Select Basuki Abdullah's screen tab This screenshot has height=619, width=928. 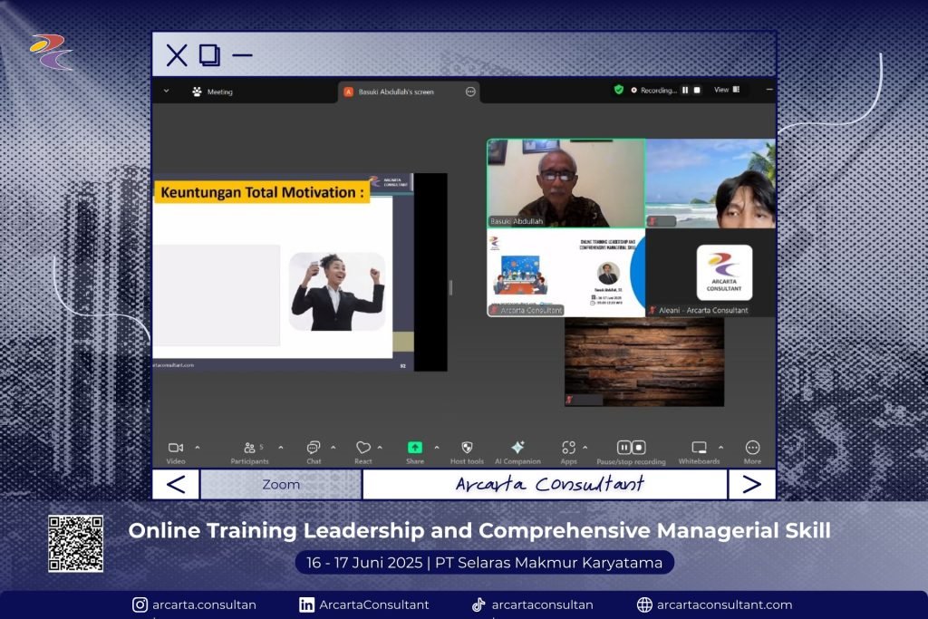click(x=396, y=92)
